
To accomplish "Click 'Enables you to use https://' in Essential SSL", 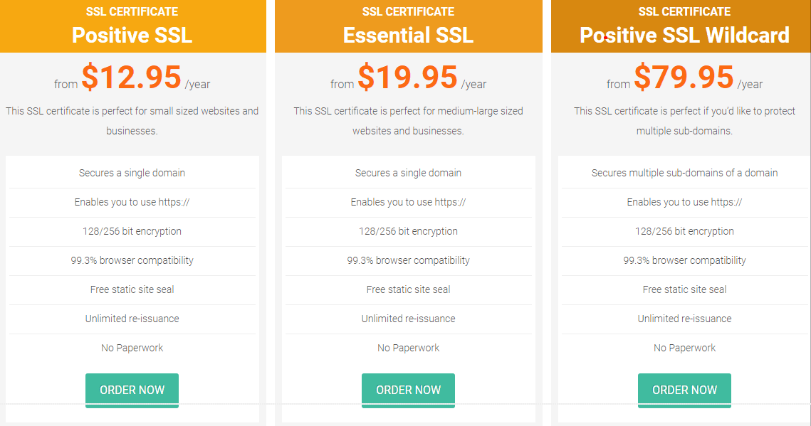I will click(x=408, y=202).
